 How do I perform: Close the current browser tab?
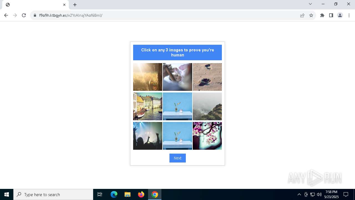click(64, 5)
